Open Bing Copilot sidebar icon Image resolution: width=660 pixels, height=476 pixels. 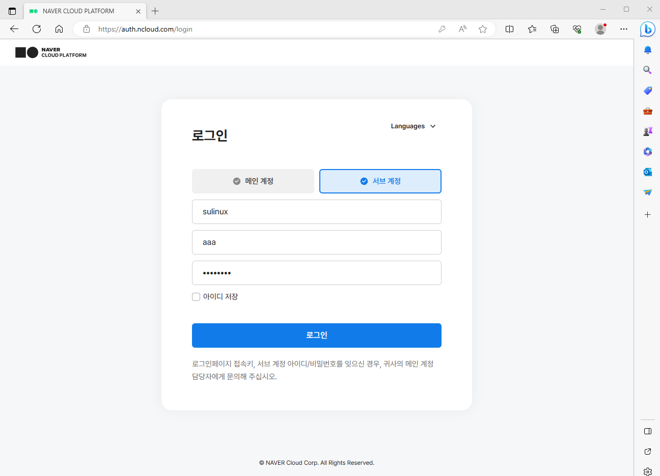tap(647, 29)
